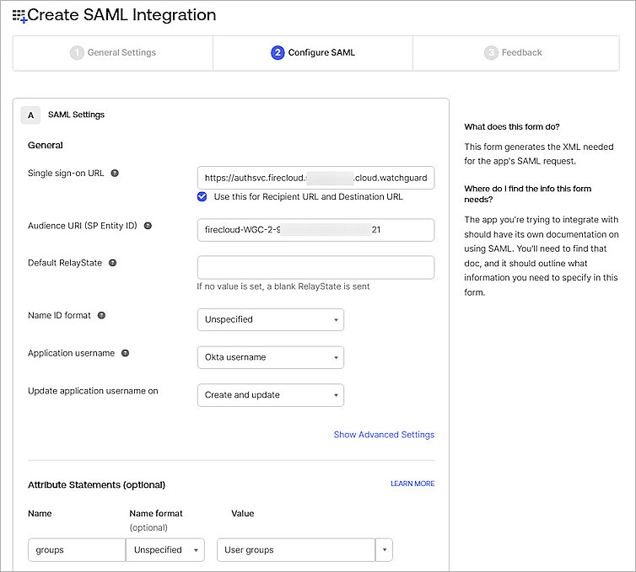Open help tooltip for Name ID format
Screen dimensions: 636x572
102,316
